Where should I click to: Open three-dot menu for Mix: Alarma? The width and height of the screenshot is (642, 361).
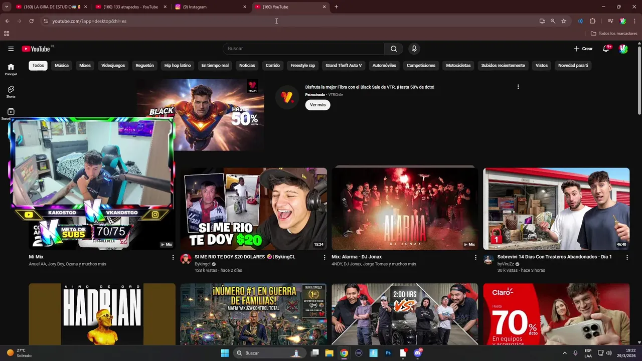(x=476, y=257)
